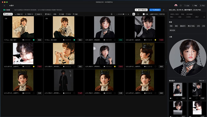207x117 pixels.
Task: Click the first star on the crowned side-profile photo
Action: coord(145,66)
